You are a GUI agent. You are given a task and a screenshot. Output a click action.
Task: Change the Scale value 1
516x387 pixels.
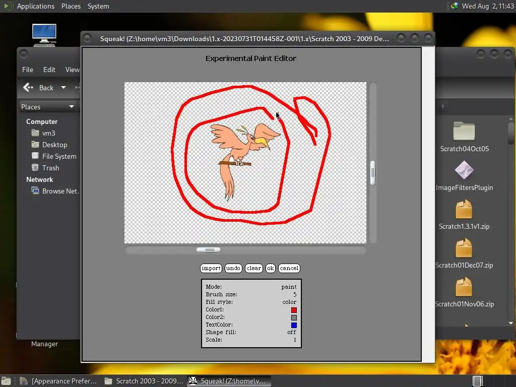pyautogui.click(x=295, y=340)
